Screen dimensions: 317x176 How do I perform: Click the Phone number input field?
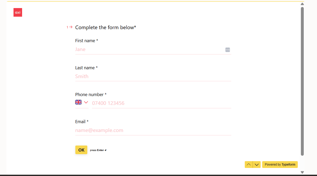[161, 103]
